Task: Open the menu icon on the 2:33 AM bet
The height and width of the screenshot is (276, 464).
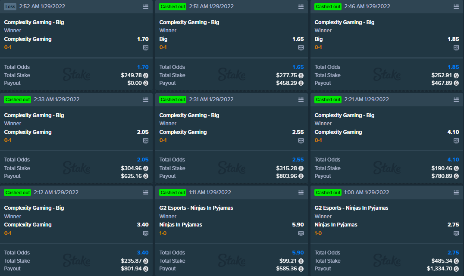Action: coord(146,99)
